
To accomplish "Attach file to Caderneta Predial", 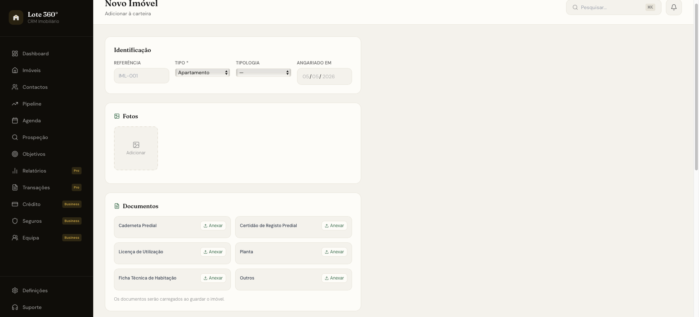I will pyautogui.click(x=213, y=226).
